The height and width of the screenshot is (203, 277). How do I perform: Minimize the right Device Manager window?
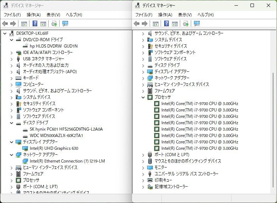click(x=236, y=5)
